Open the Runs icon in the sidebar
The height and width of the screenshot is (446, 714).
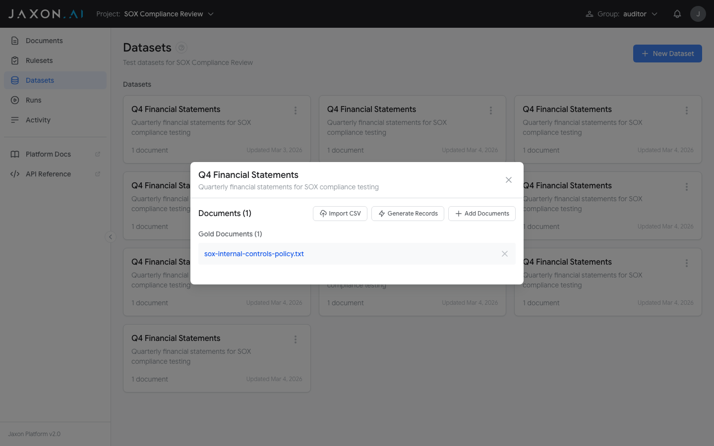click(15, 100)
